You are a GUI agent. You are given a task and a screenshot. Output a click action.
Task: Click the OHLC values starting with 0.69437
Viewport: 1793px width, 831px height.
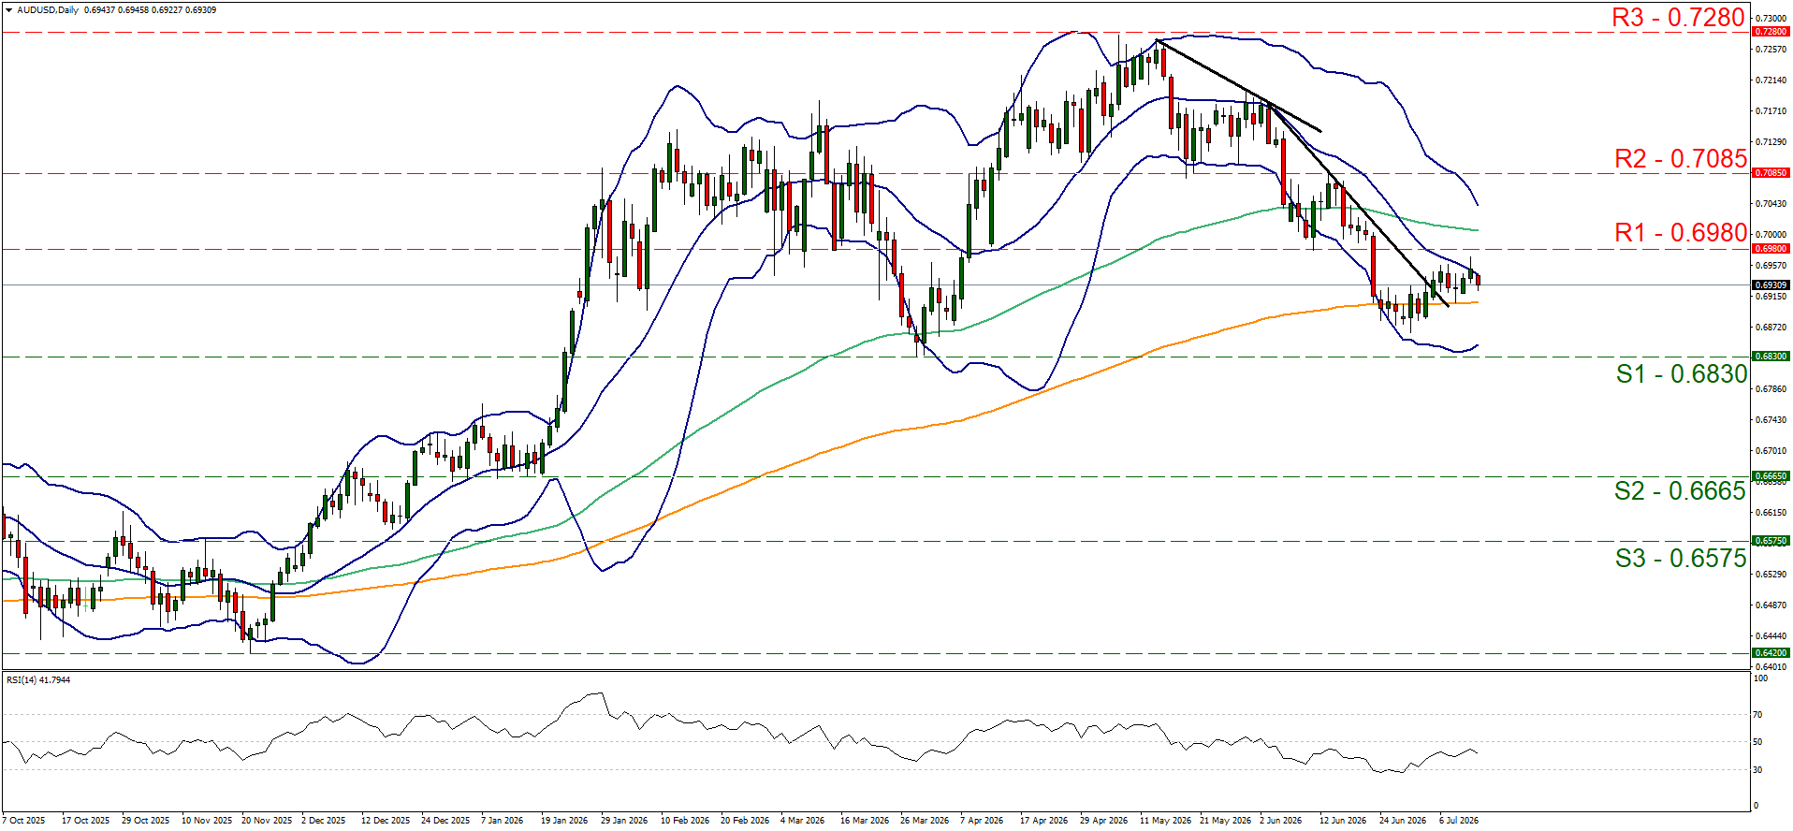point(151,10)
